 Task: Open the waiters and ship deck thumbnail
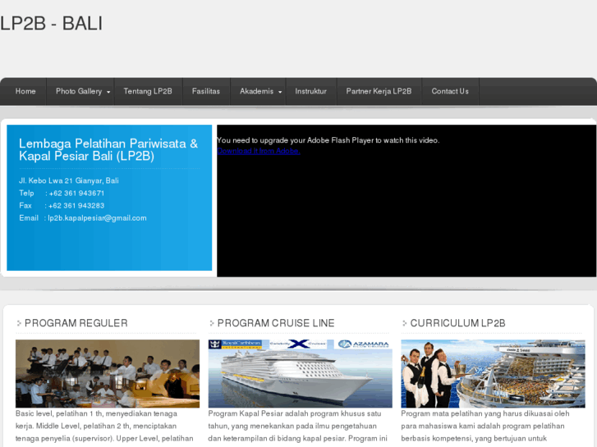(493, 373)
